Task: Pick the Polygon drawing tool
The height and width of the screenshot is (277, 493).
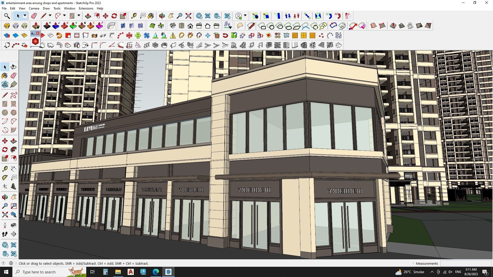Action: pos(14,113)
